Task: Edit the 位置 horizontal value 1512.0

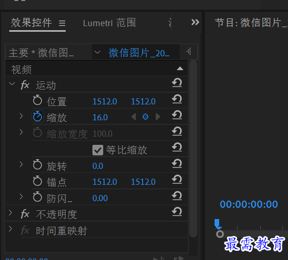Action: coord(105,101)
